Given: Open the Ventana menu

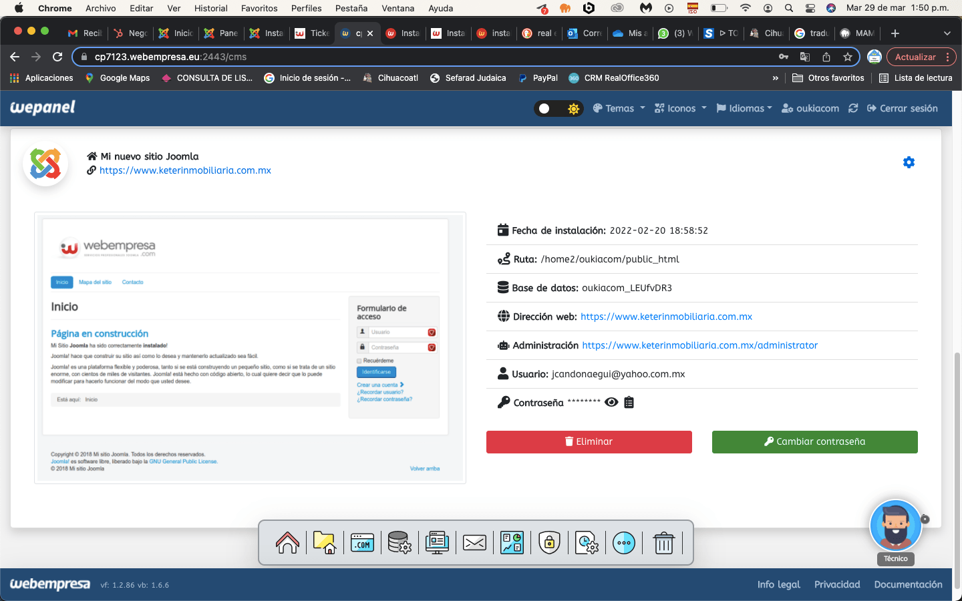Looking at the screenshot, I should pos(398,8).
